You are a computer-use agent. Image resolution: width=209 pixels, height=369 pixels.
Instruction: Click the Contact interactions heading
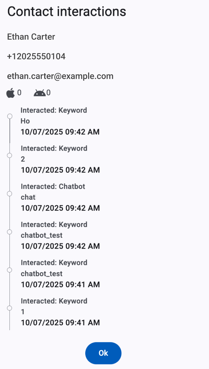(x=67, y=12)
